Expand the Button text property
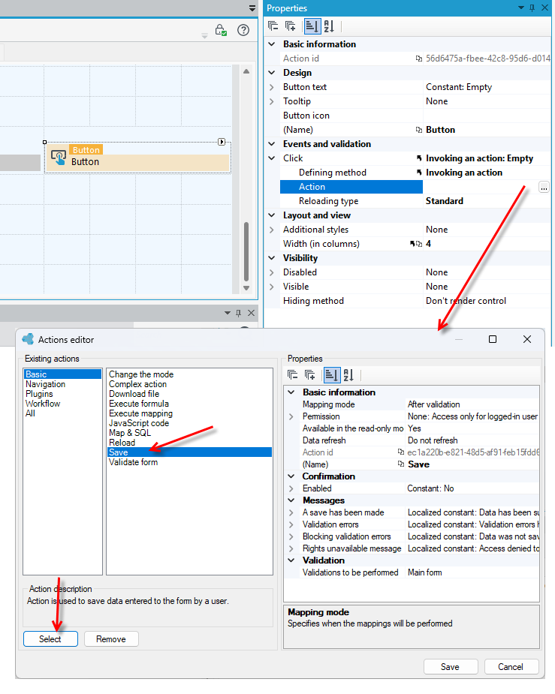The image size is (555, 694). (272, 87)
